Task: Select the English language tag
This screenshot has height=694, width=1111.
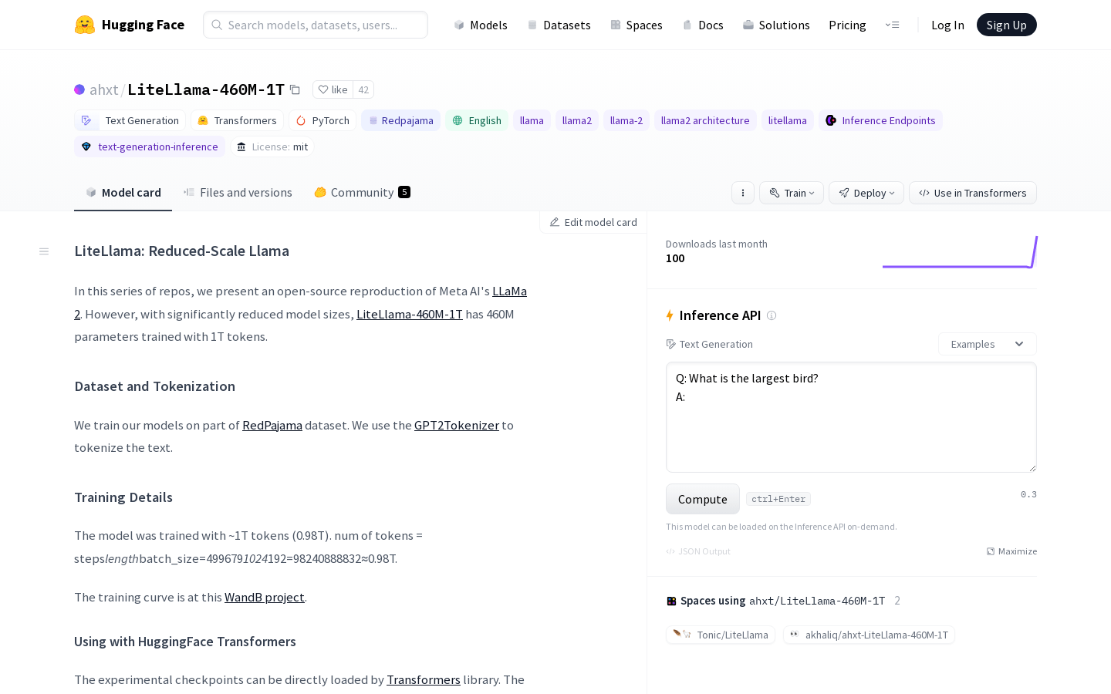Action: [477, 120]
